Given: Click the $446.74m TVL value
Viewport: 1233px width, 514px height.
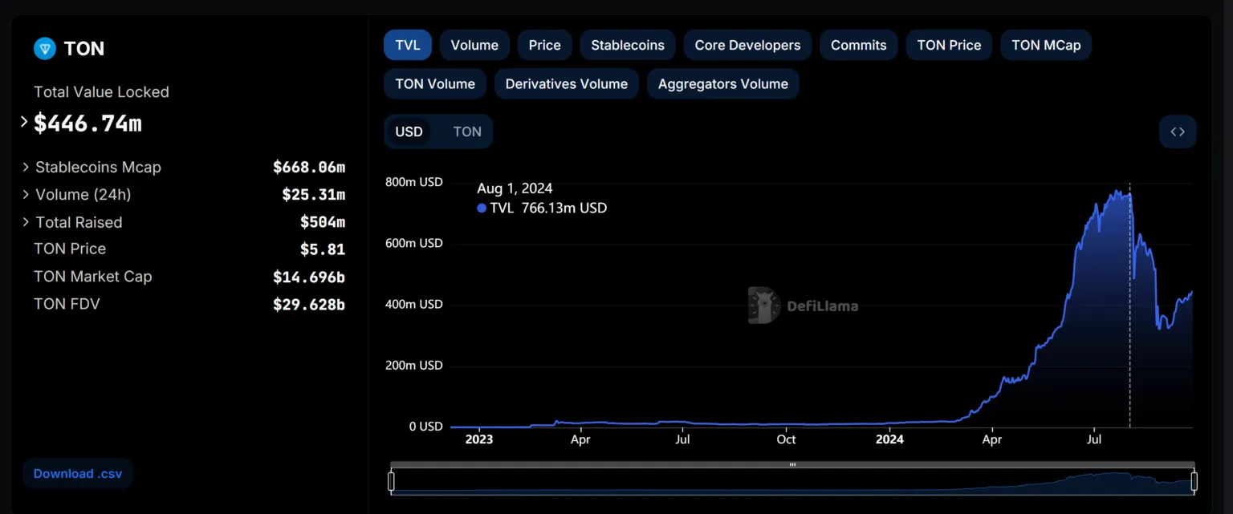Looking at the screenshot, I should [x=87, y=123].
